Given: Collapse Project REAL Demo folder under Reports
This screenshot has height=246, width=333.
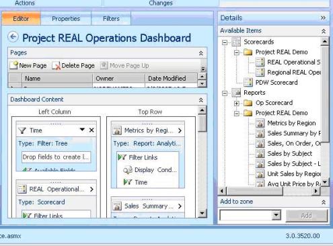Looking at the screenshot, I should pos(236,114).
